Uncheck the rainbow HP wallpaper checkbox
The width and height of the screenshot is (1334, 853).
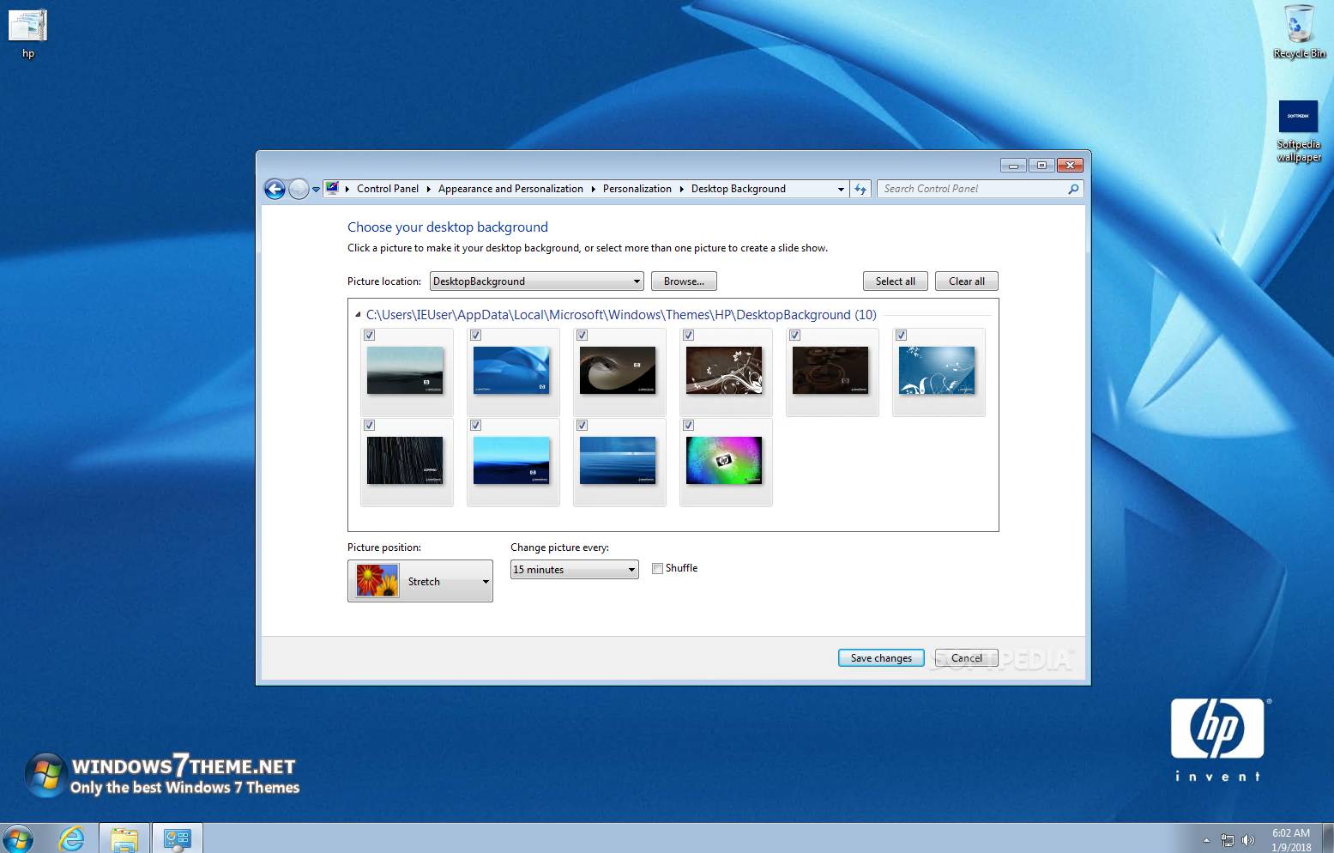pyautogui.click(x=689, y=426)
